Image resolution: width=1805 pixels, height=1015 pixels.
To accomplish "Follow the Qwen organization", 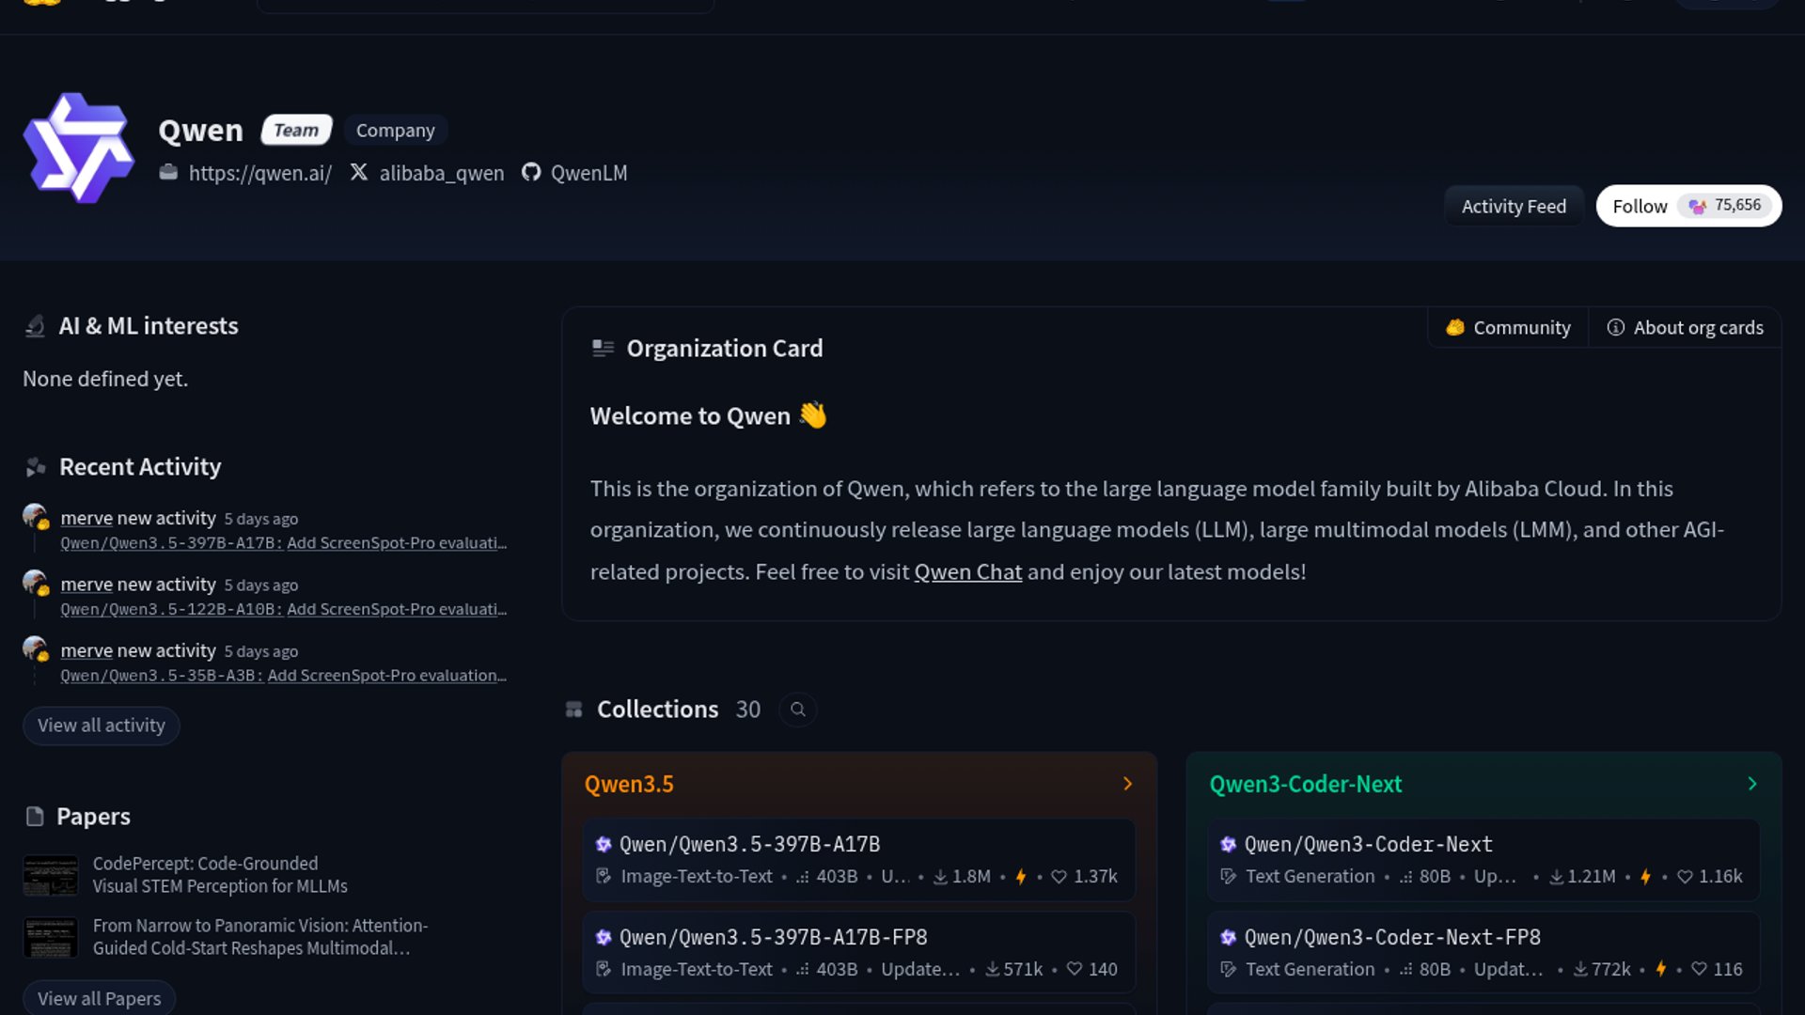I will coord(1640,206).
